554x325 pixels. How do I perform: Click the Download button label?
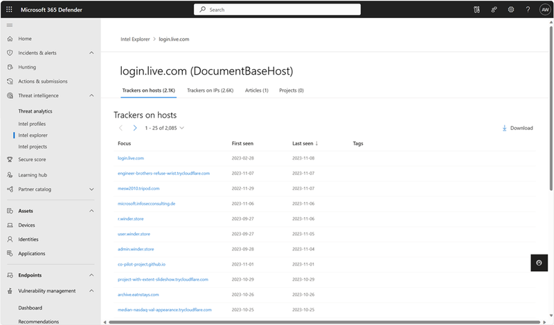(x=521, y=128)
